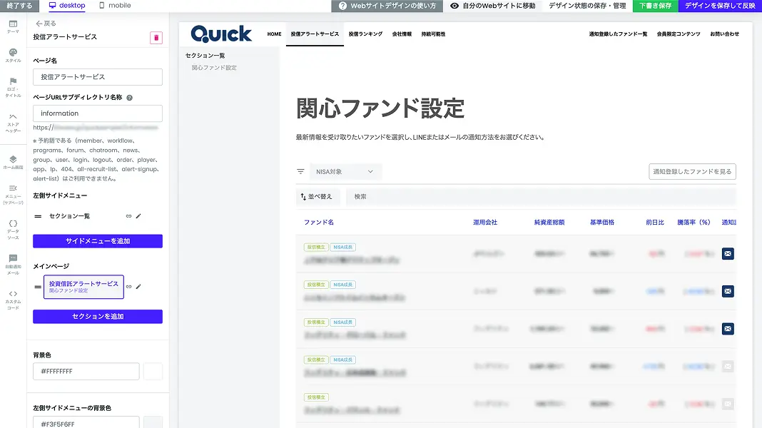Open the 持続可能性 nav item
This screenshot has width=762, height=428.
click(x=433, y=34)
